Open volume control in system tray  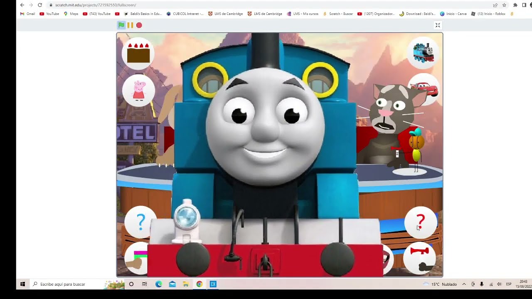(x=499, y=284)
